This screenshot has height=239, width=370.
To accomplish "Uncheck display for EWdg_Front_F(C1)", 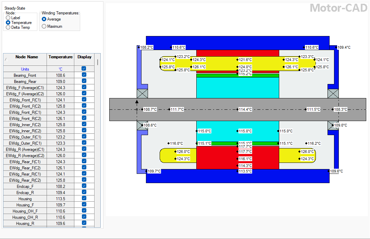I will (x=84, y=99).
